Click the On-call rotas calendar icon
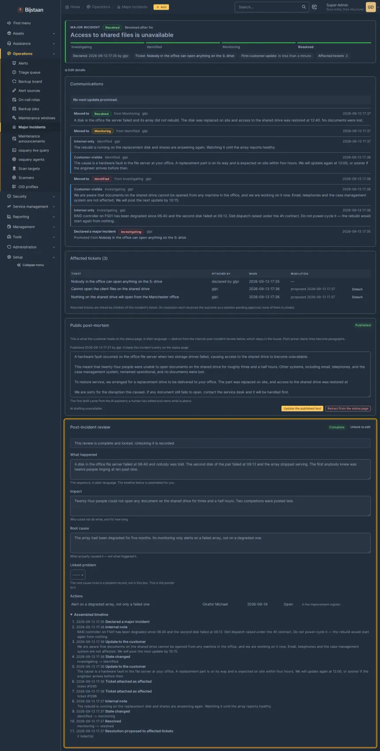380x751 pixels. tap(14, 100)
